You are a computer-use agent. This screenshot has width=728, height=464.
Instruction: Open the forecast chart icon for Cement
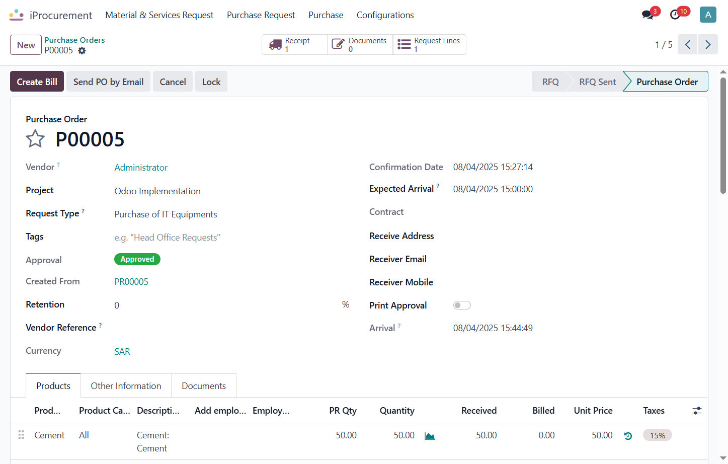430,436
